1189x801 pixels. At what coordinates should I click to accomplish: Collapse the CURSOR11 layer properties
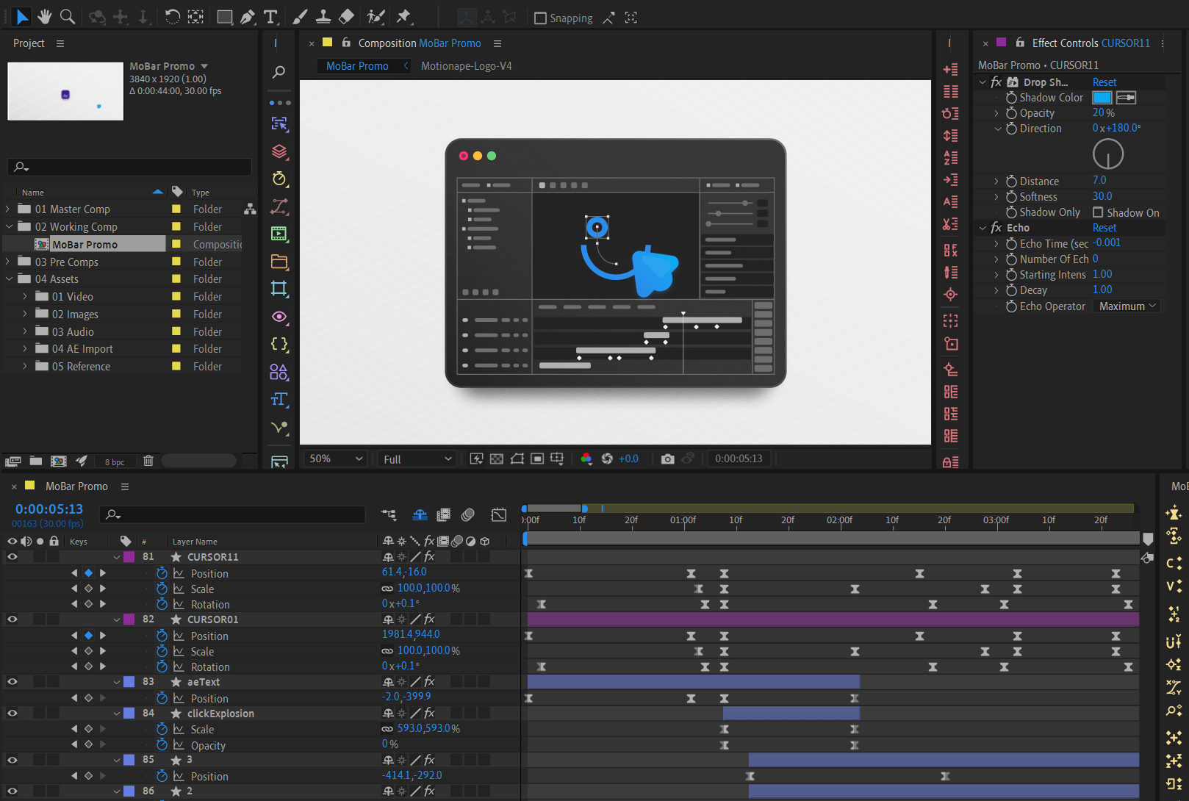[x=117, y=557]
